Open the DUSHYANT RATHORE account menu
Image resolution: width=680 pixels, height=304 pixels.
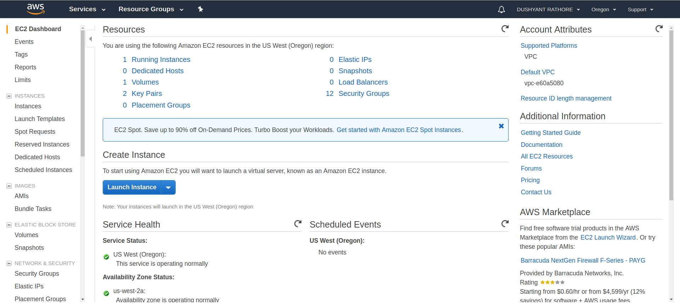point(548,10)
